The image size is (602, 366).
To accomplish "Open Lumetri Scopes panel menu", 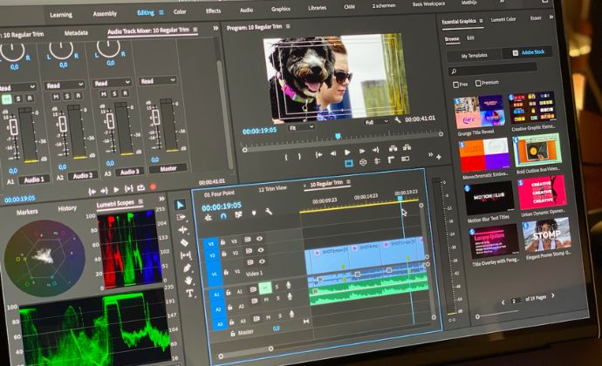I will pos(140,201).
